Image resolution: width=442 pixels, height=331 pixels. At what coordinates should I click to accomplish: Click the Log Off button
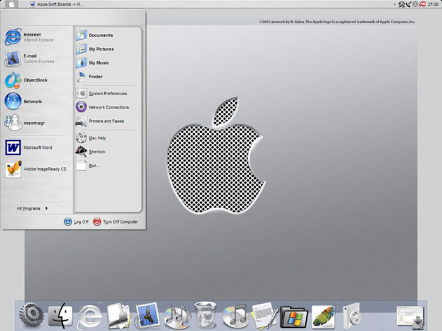pyautogui.click(x=76, y=222)
